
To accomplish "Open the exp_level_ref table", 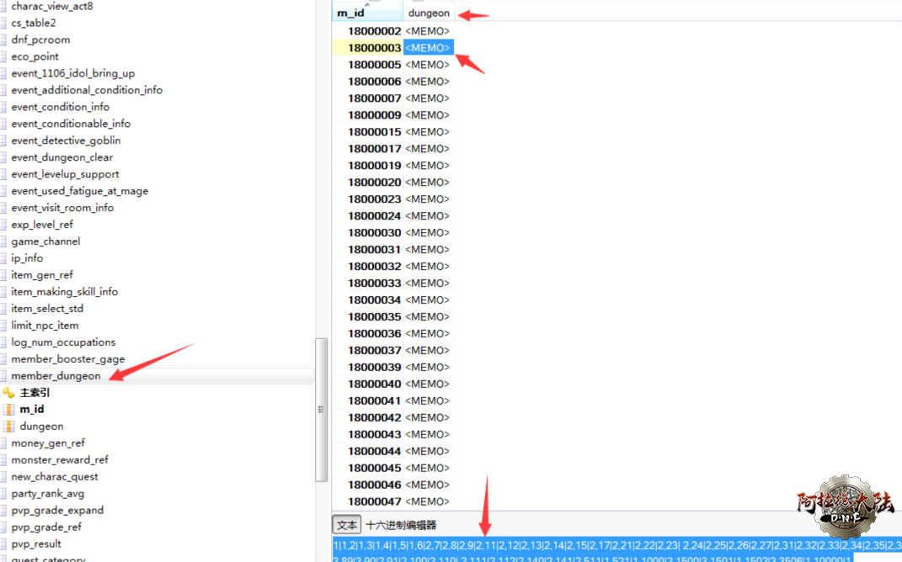I will (x=42, y=225).
